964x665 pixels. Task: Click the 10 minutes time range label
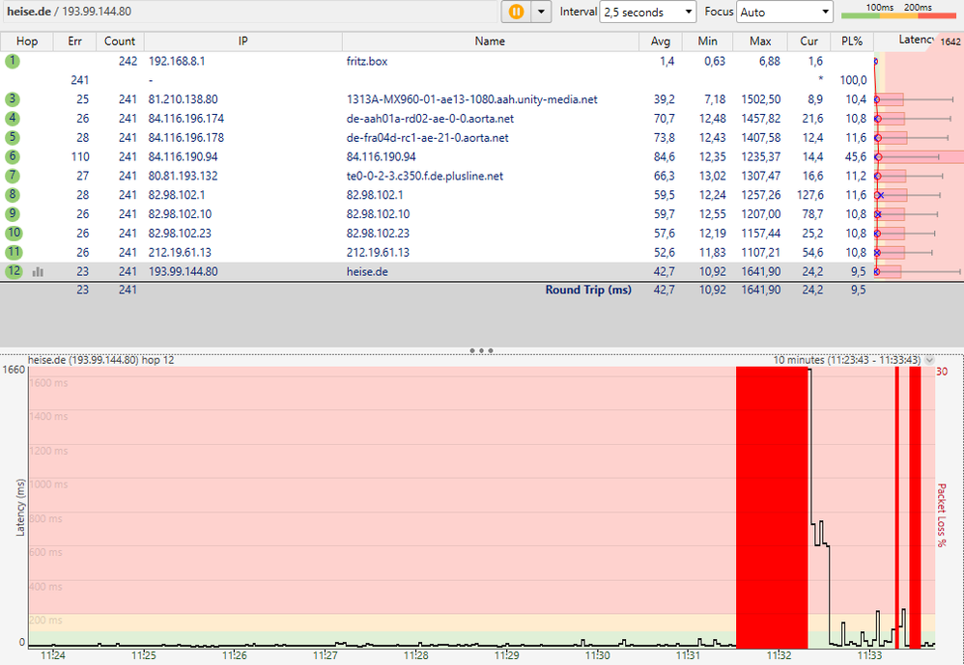846,360
